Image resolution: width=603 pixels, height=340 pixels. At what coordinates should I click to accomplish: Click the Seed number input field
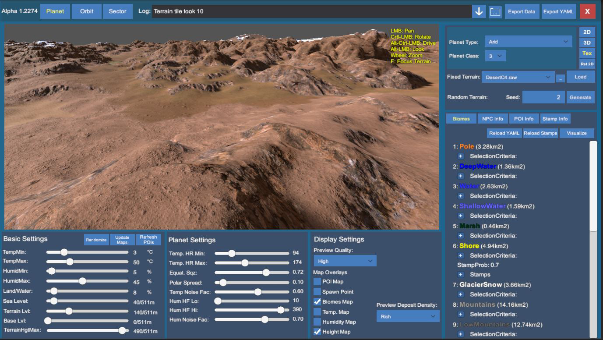tap(543, 97)
